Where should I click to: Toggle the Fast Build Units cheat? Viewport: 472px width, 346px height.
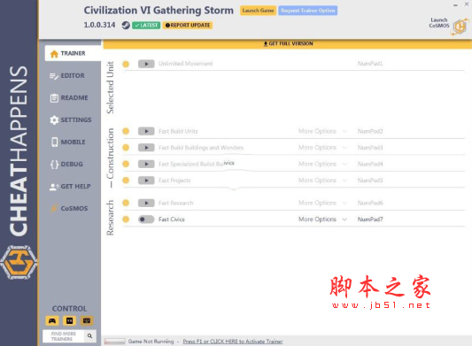(146, 131)
